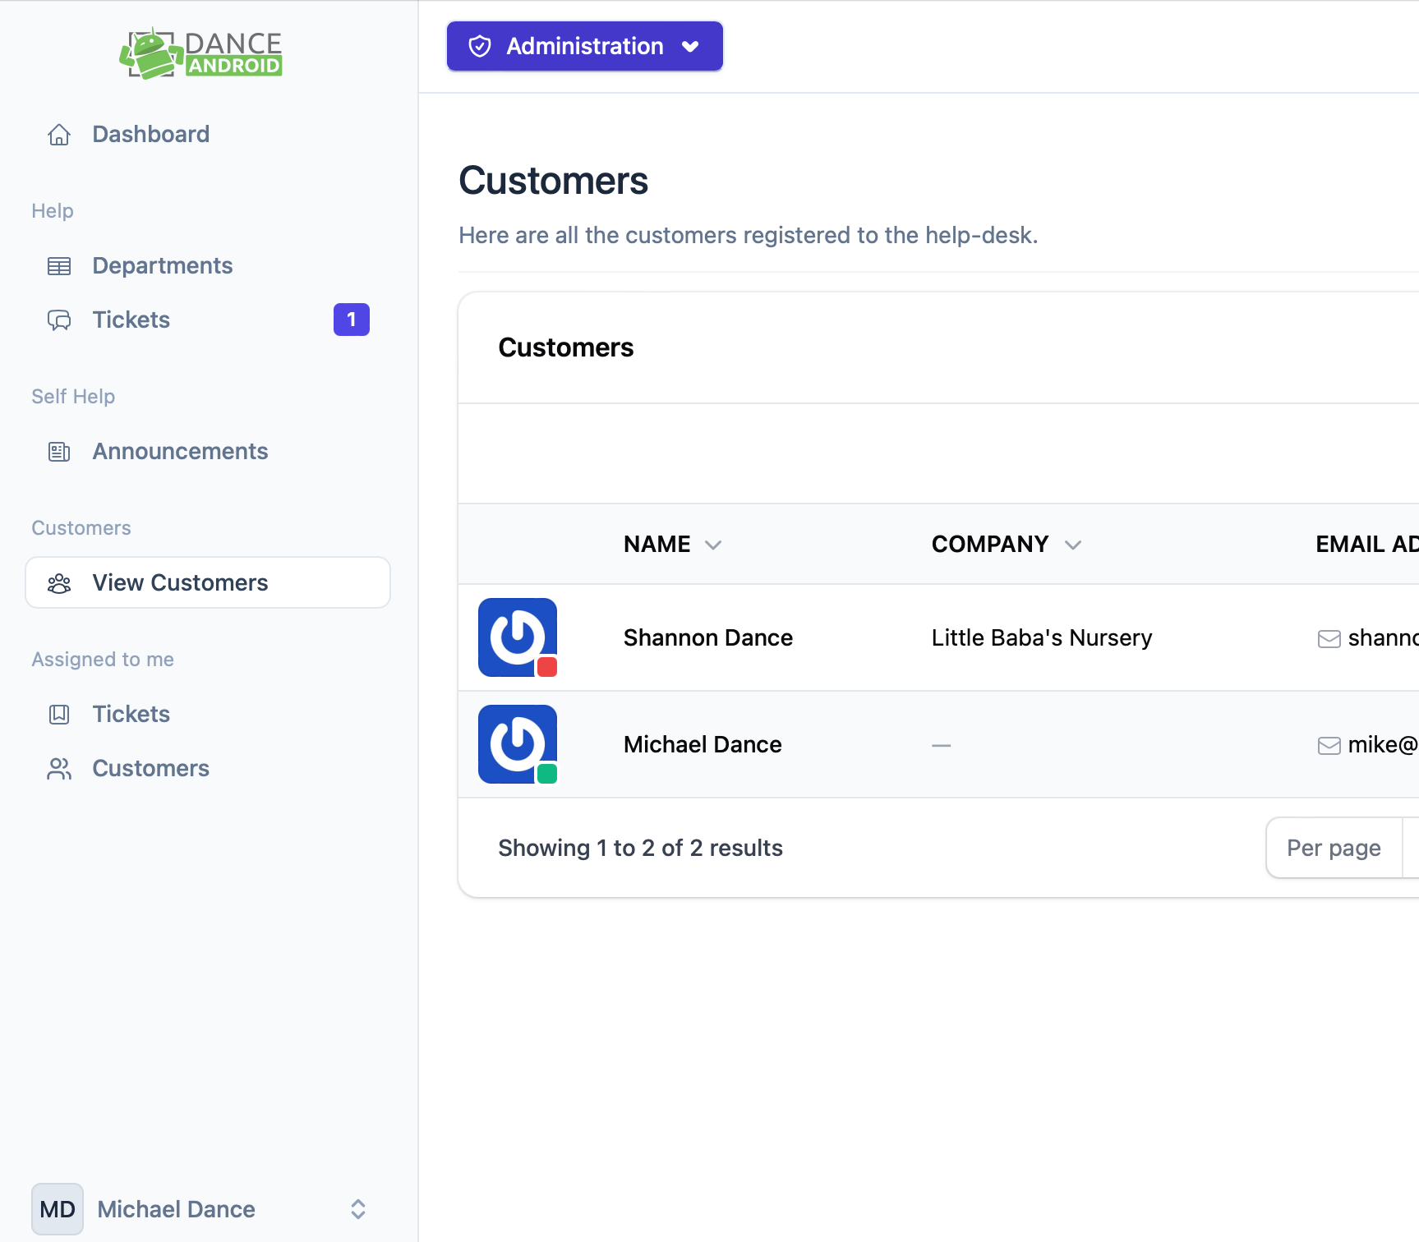Click the Tickets chat bubble icon under Help

(x=59, y=320)
